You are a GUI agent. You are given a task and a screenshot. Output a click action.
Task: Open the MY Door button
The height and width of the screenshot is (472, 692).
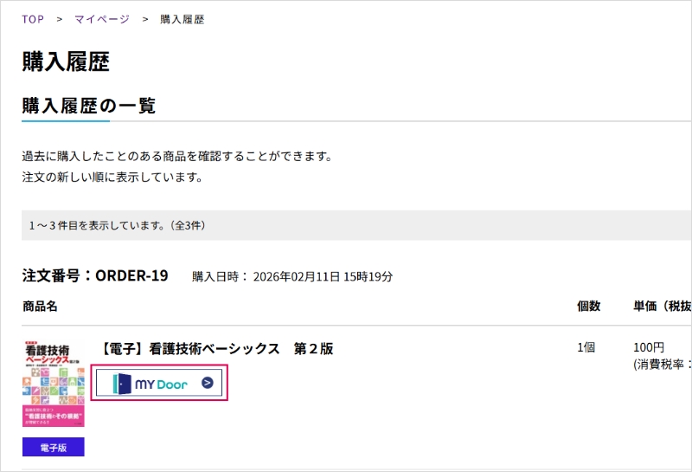(159, 383)
